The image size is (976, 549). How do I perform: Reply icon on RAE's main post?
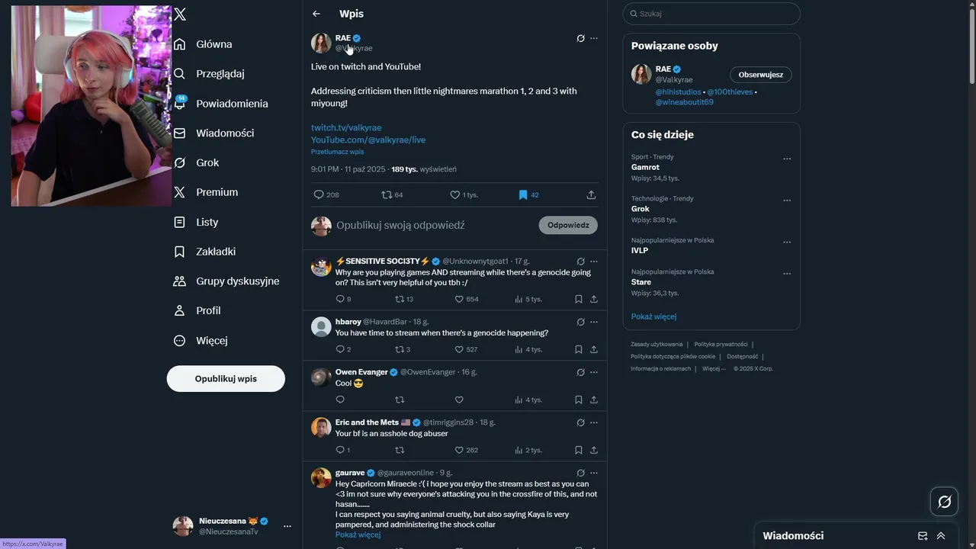[319, 195]
